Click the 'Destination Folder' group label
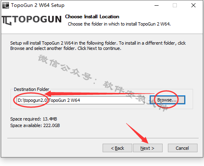 click(x=32, y=89)
